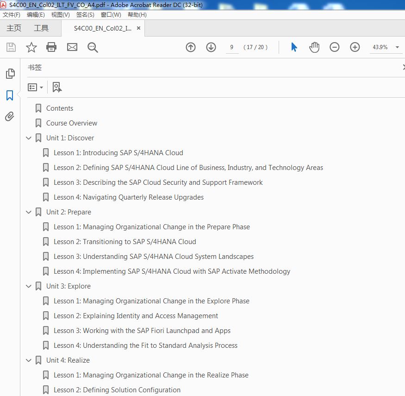Switch to the 主页 tab
The image size is (405, 396).
14,28
